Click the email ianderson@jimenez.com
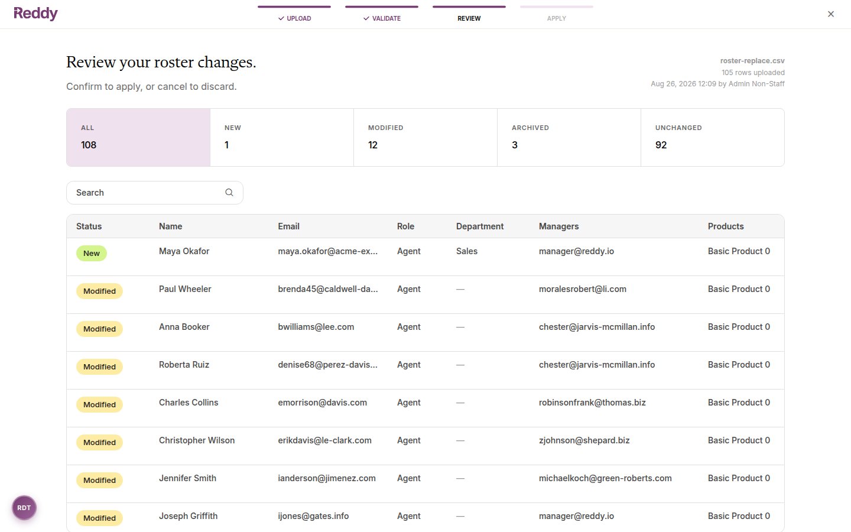This screenshot has width=851, height=532. pyautogui.click(x=327, y=478)
